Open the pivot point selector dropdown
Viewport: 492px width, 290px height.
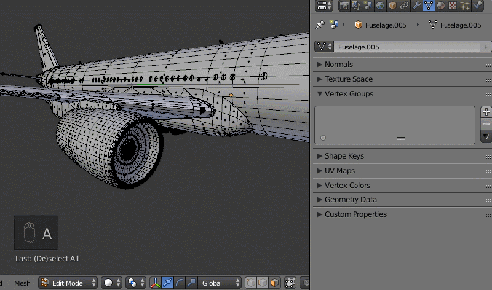point(135,283)
